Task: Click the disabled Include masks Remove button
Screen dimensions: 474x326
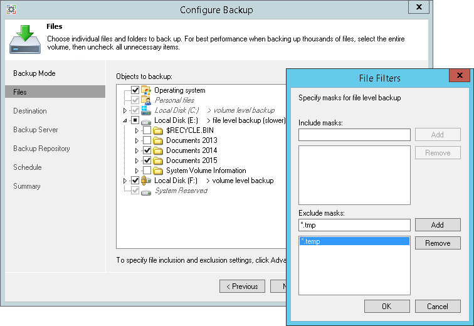Action: 438,153
